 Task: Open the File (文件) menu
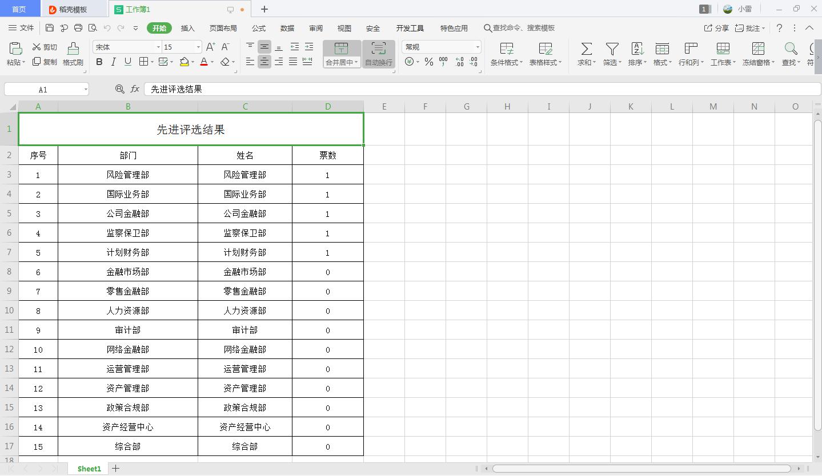pyautogui.click(x=21, y=28)
